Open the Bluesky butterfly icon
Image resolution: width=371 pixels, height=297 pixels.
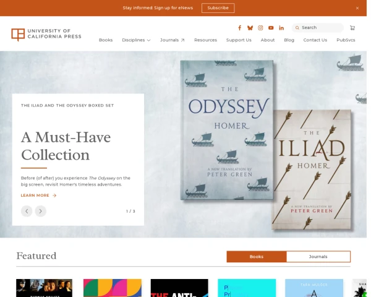(250, 28)
